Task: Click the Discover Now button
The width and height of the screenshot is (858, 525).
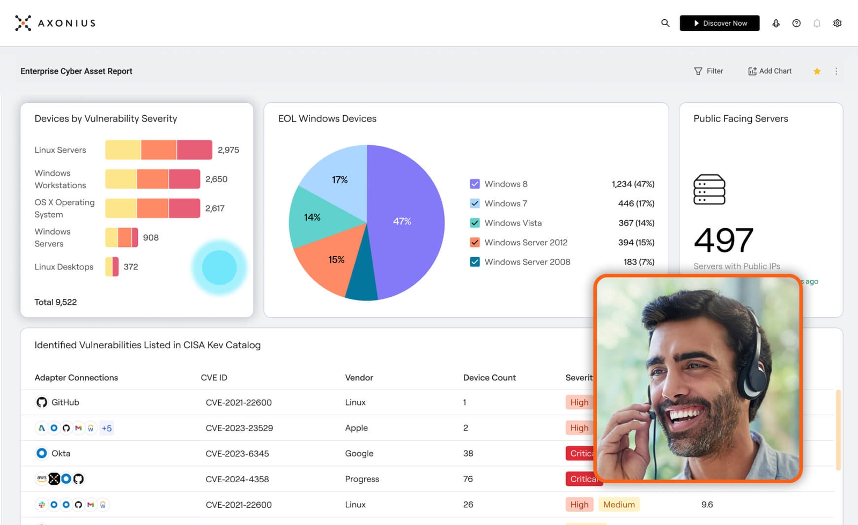Action: click(x=720, y=23)
